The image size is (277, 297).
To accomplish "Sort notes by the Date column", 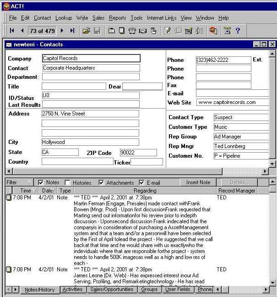I will (48, 190).
